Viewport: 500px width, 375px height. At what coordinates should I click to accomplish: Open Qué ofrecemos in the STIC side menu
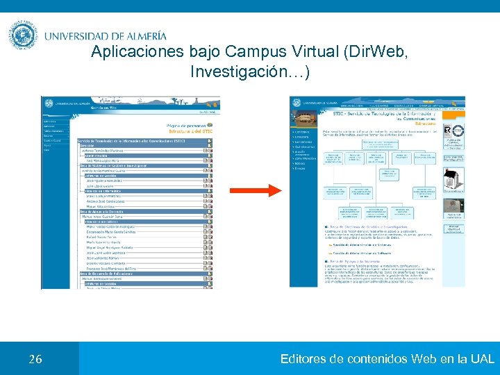point(304,147)
